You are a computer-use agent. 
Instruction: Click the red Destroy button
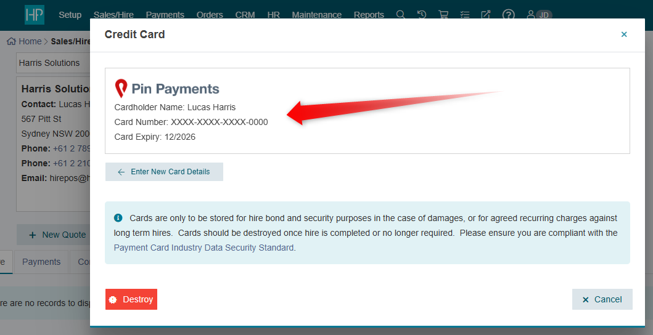click(x=131, y=299)
